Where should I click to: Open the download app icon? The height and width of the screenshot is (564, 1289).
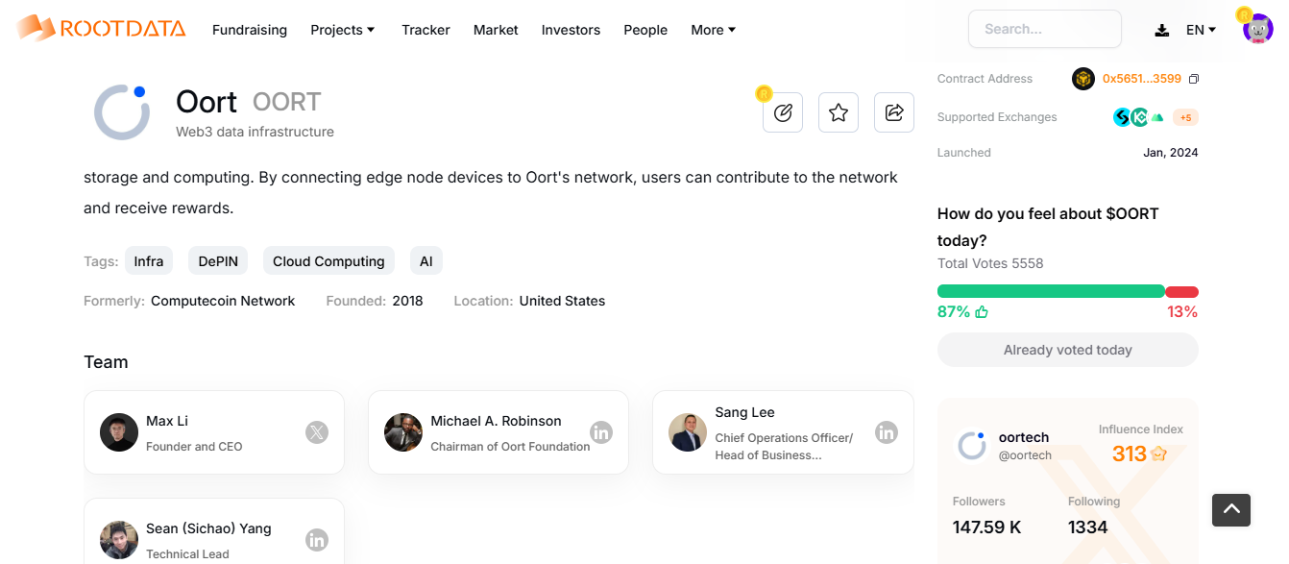point(1162,30)
